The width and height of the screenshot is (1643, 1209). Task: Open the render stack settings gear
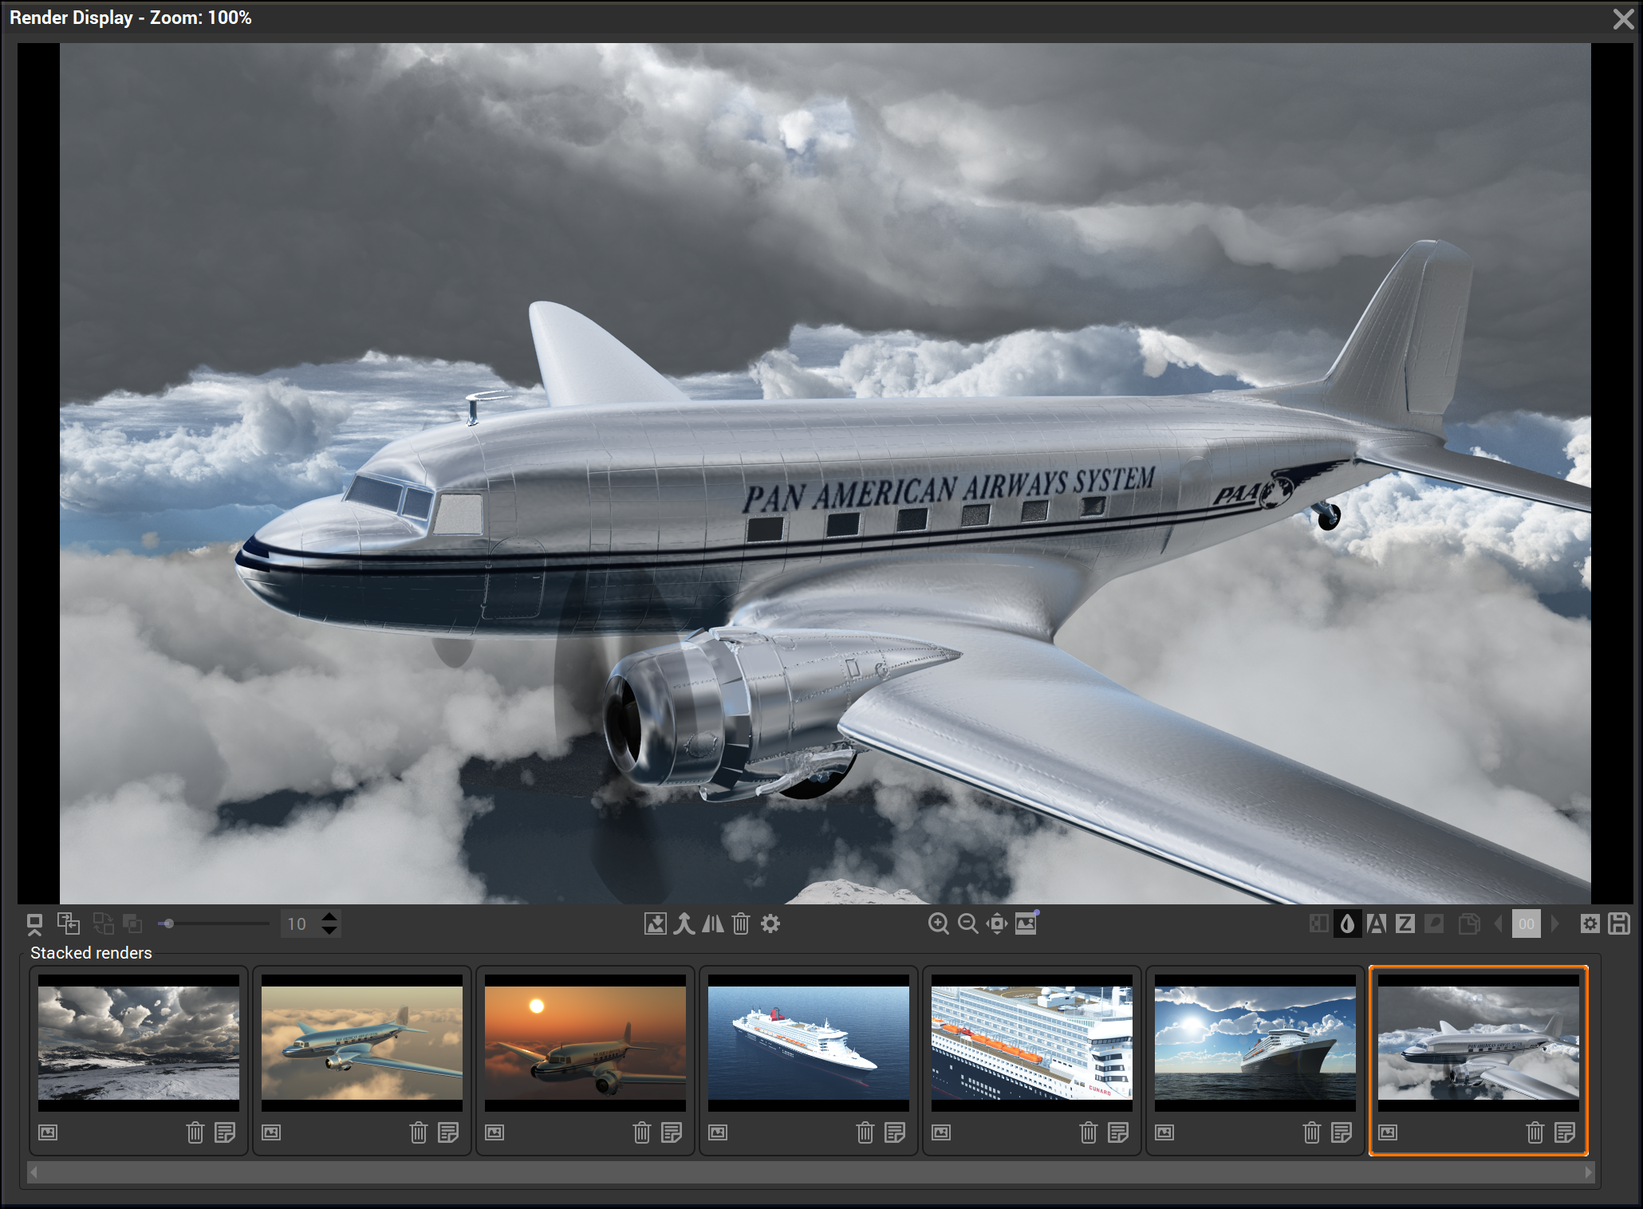[770, 923]
